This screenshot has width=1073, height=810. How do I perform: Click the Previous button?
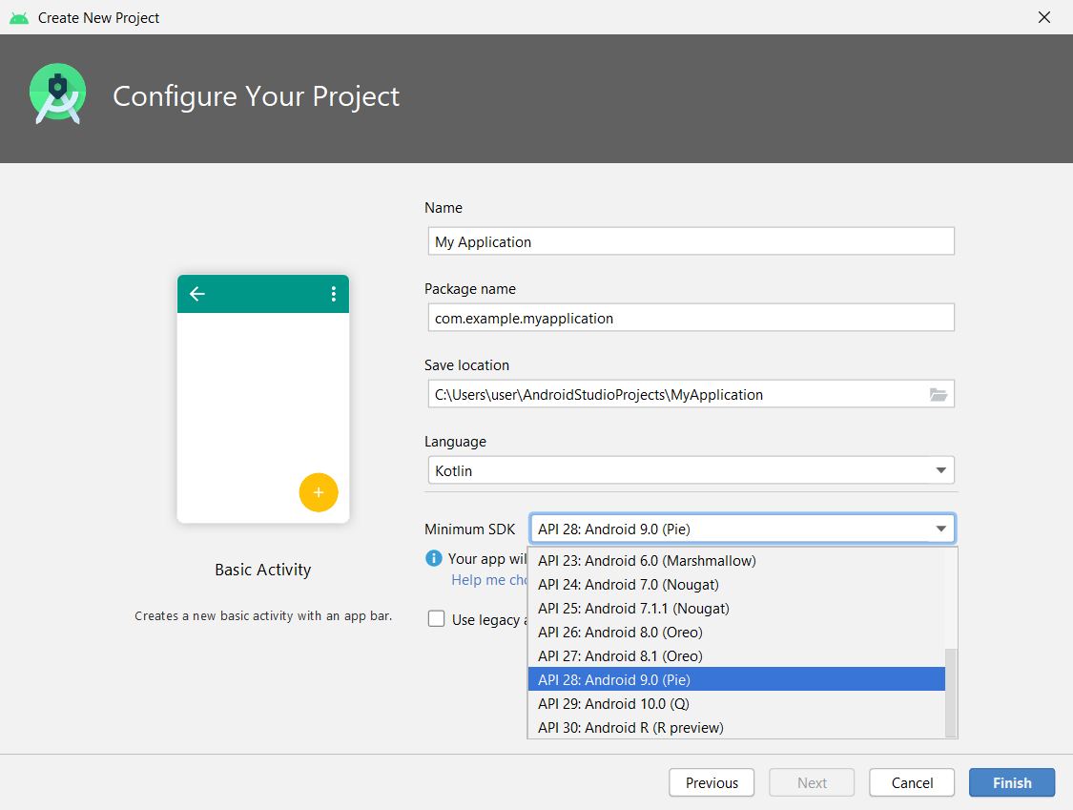(x=712, y=782)
